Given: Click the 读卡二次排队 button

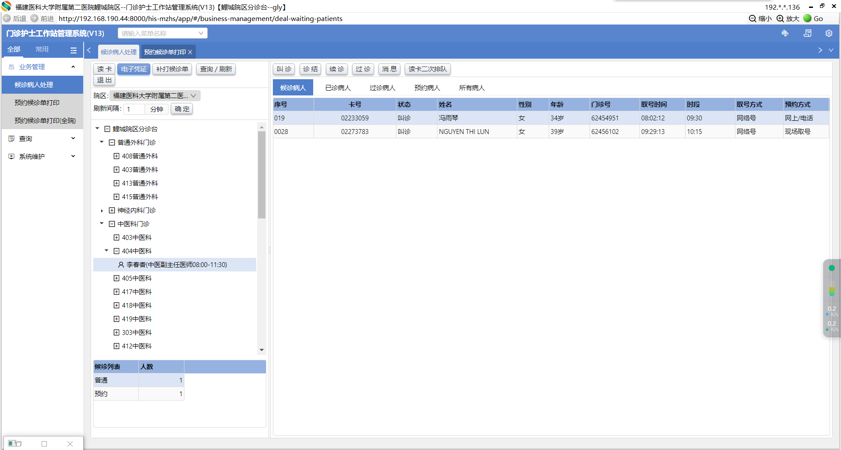Looking at the screenshot, I should [428, 69].
